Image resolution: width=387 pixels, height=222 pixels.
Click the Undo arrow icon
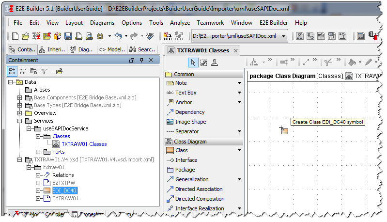pyautogui.click(x=118, y=36)
